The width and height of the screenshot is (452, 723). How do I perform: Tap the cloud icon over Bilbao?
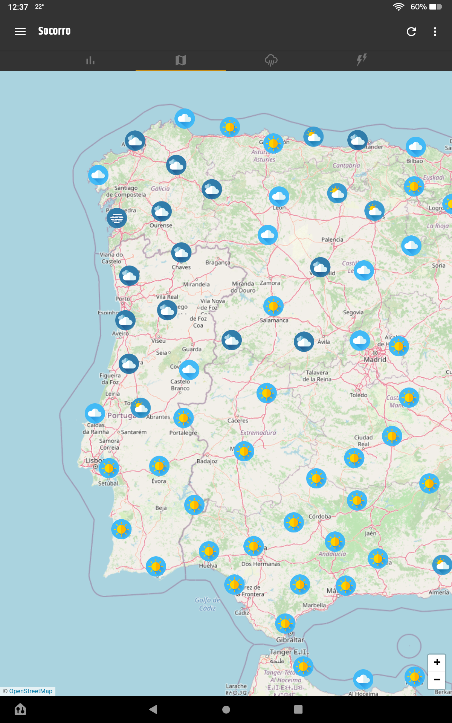click(x=416, y=147)
